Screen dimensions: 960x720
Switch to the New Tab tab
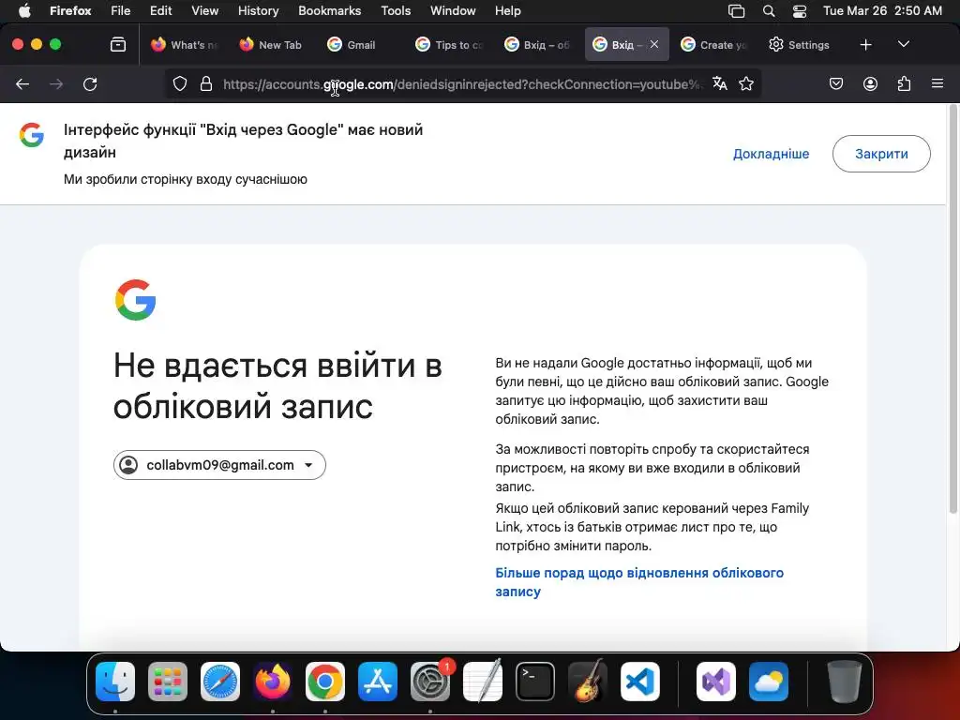pos(271,45)
